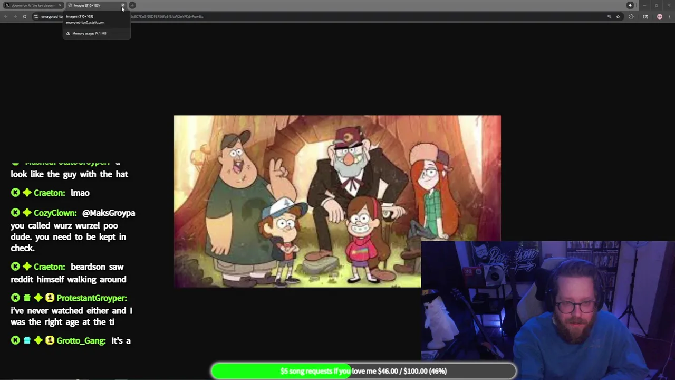
Task: Click the 'lmao' chat message
Action: pyautogui.click(x=80, y=193)
